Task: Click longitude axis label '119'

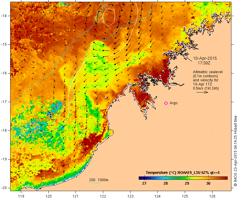Action: point(21,196)
